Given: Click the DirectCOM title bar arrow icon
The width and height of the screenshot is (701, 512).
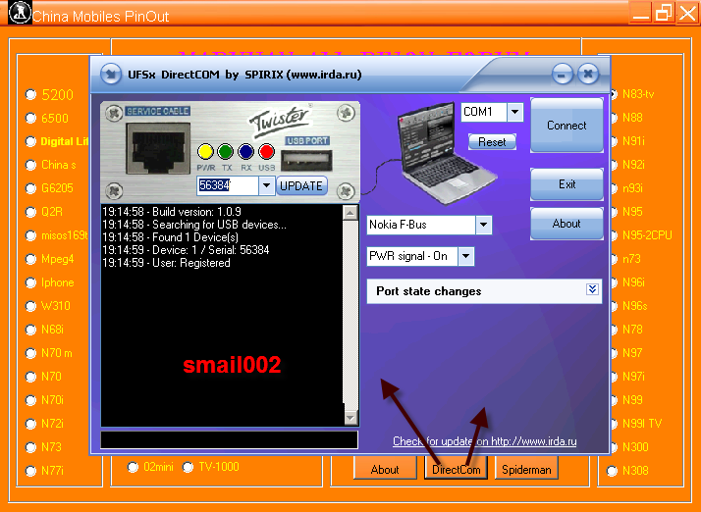Looking at the screenshot, I should [x=110, y=75].
